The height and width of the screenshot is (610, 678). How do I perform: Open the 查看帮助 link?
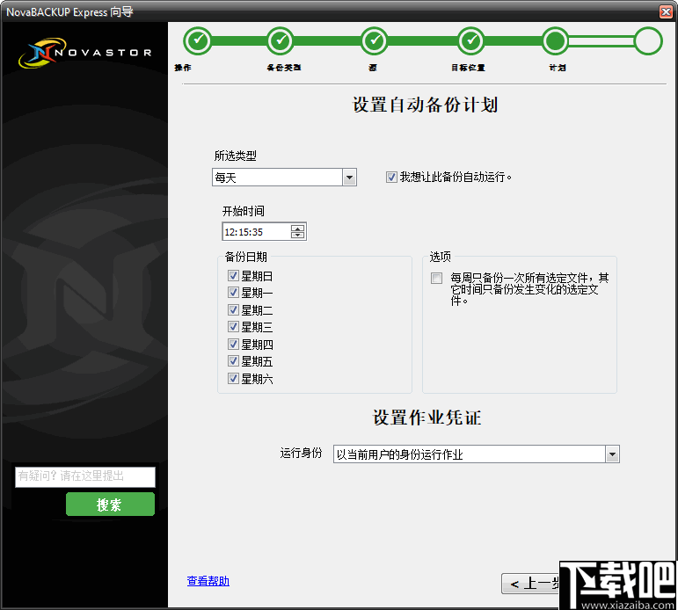(208, 581)
